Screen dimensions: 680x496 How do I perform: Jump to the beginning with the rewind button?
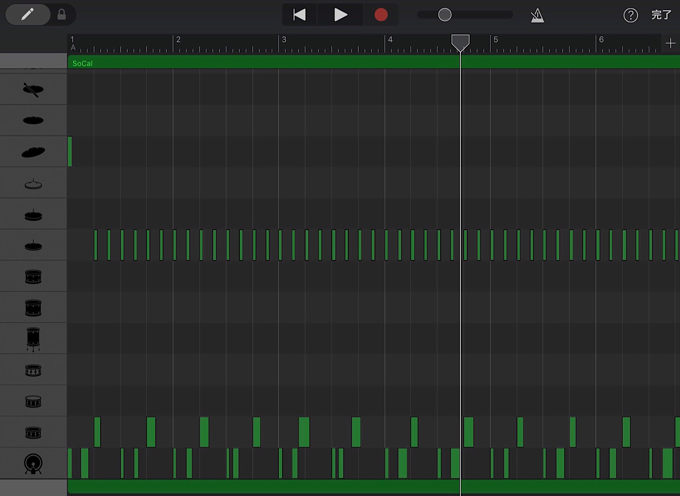tap(300, 15)
